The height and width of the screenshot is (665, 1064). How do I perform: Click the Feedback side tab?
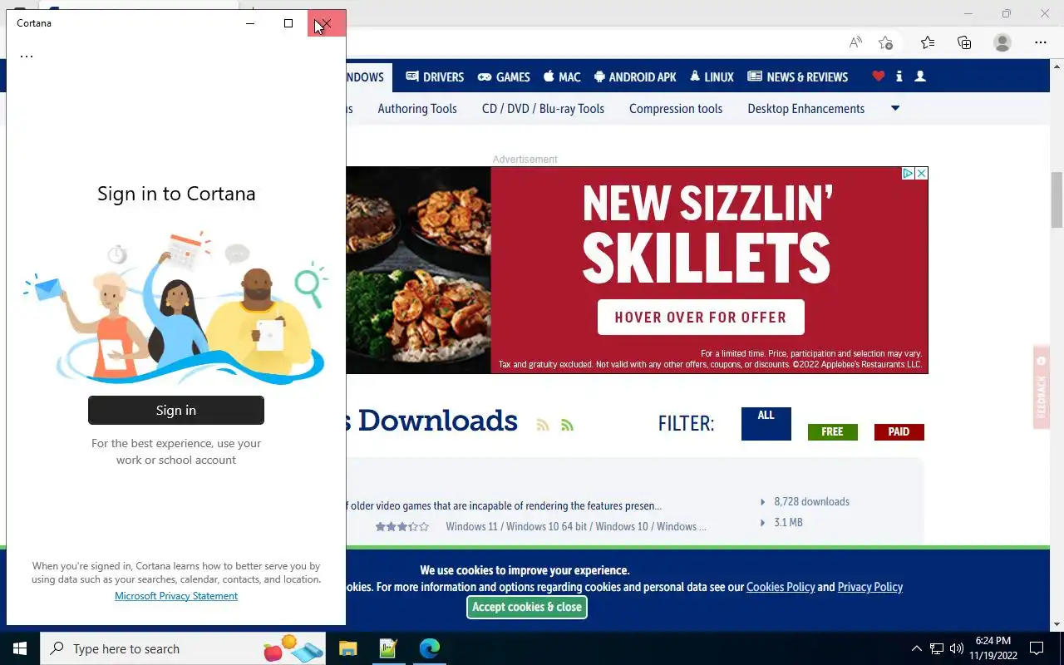pyautogui.click(x=1042, y=387)
